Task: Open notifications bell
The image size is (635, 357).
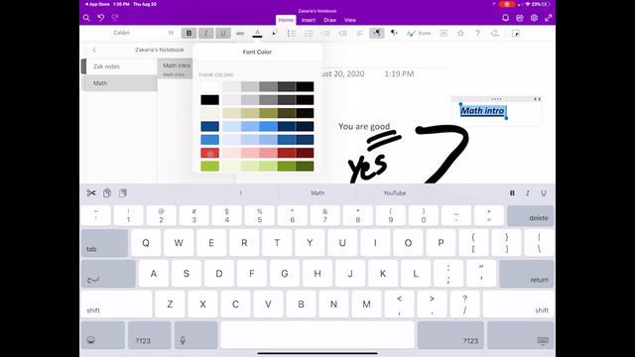Action: [x=505, y=18]
